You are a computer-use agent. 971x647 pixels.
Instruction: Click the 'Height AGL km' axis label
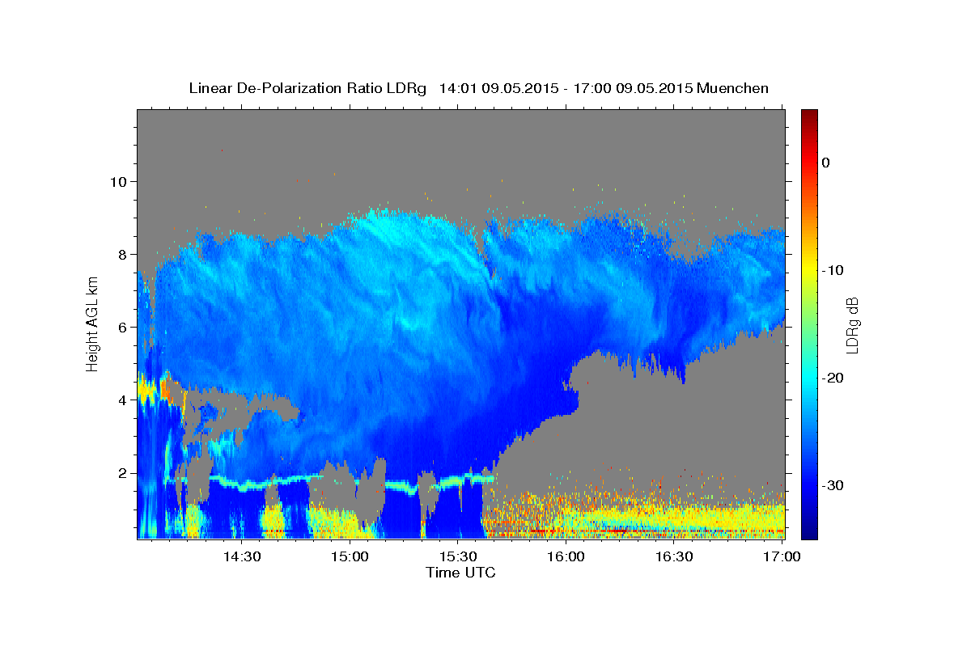coord(93,323)
